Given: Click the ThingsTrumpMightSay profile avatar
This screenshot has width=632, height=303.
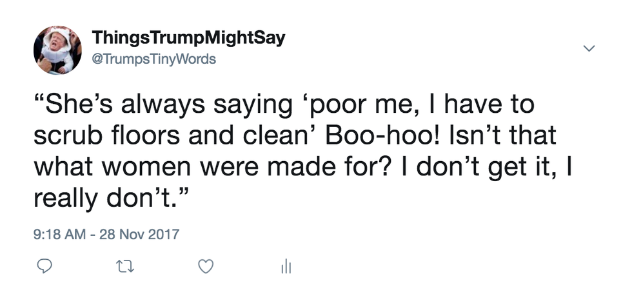Looking at the screenshot, I should pos(57,50).
